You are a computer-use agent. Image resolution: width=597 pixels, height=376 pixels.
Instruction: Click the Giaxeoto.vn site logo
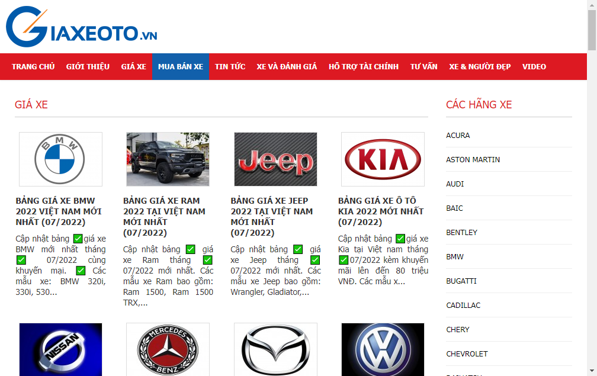pos(82,27)
